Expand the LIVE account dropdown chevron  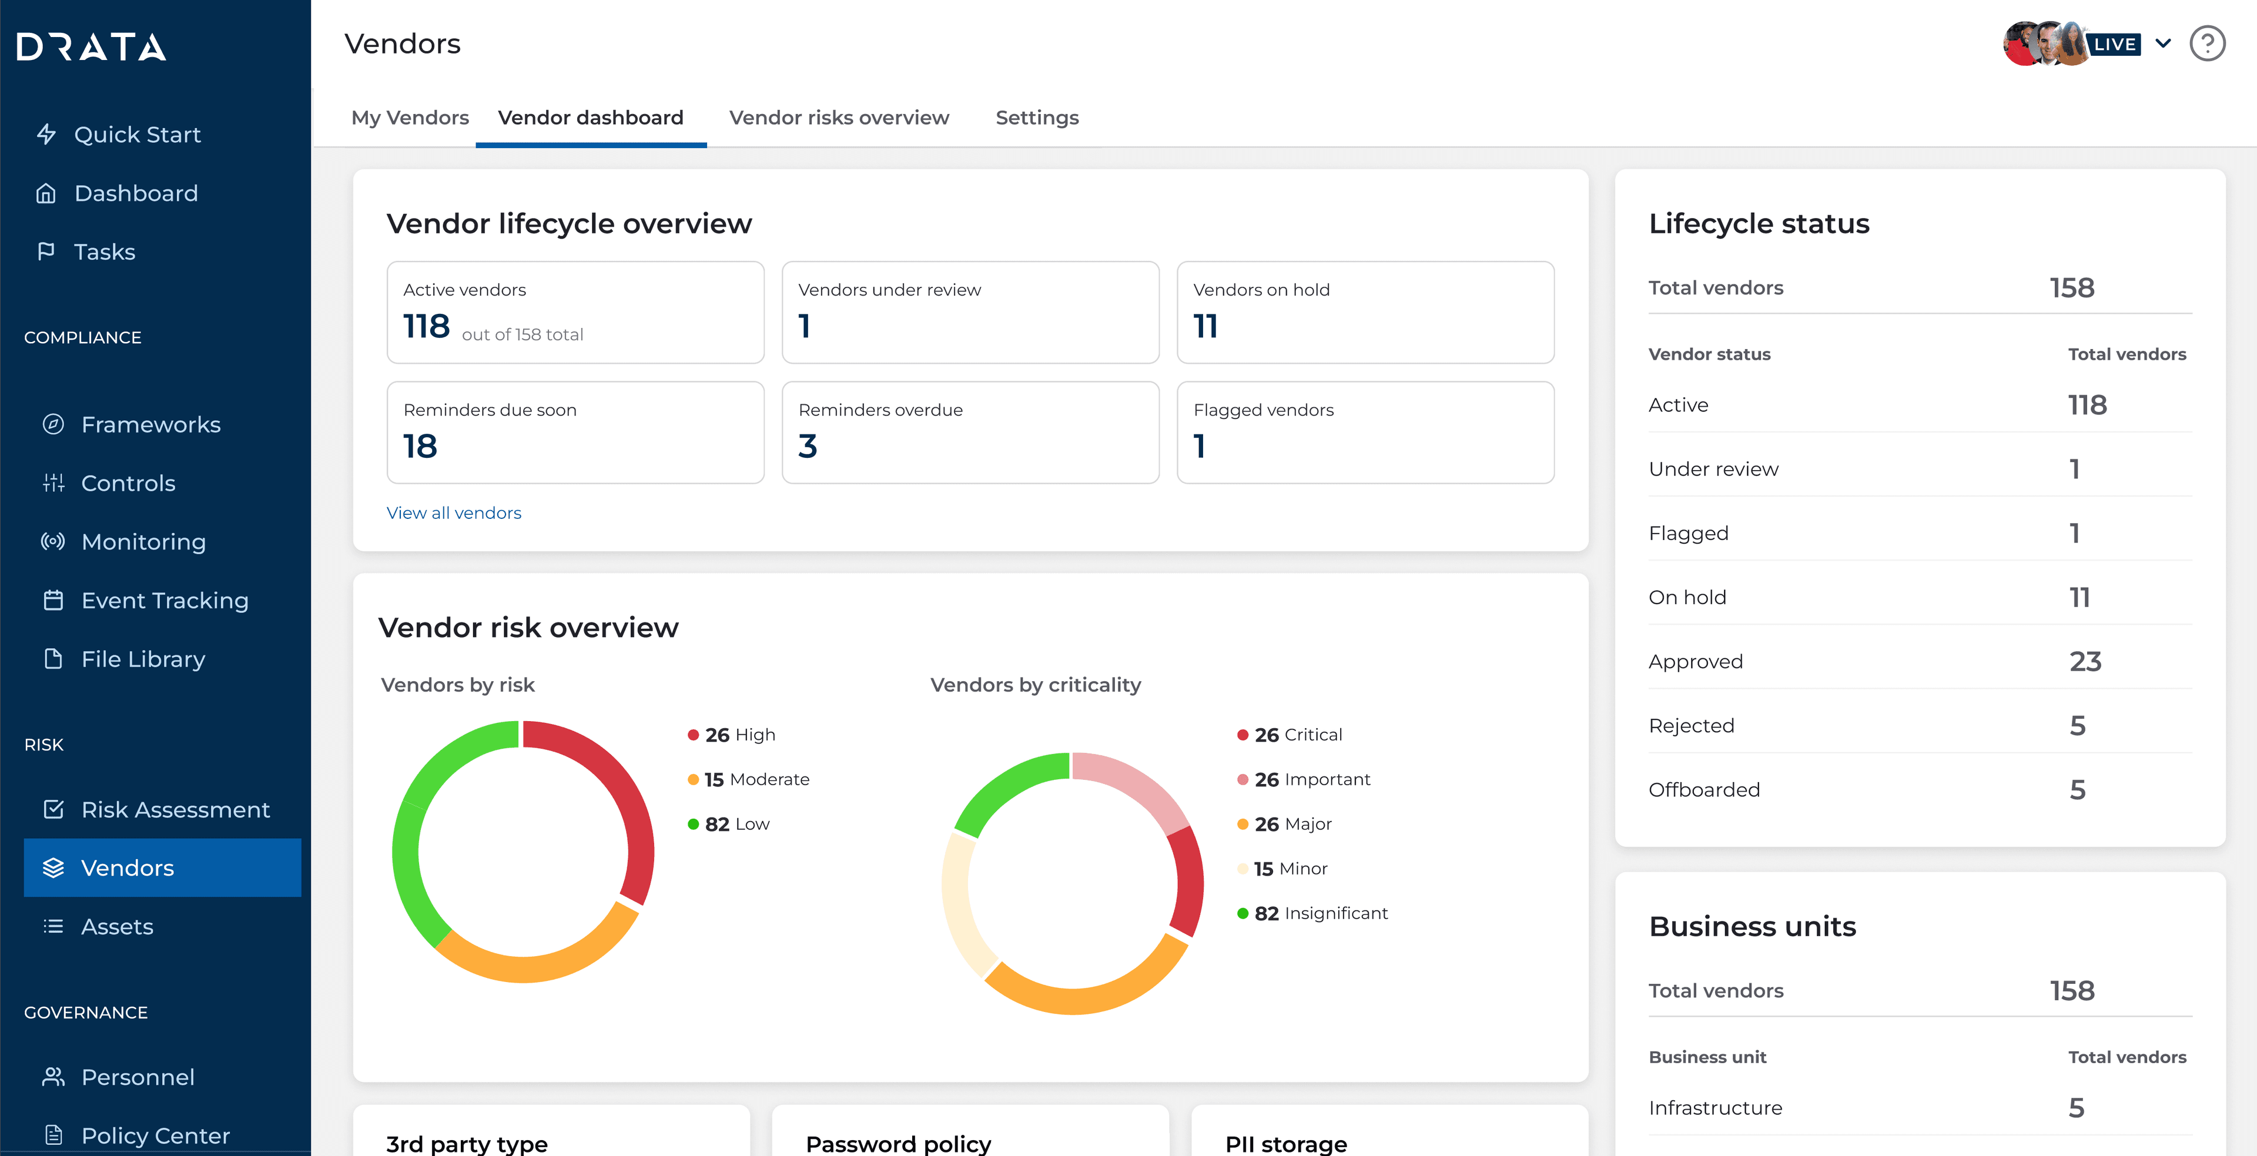[2162, 44]
